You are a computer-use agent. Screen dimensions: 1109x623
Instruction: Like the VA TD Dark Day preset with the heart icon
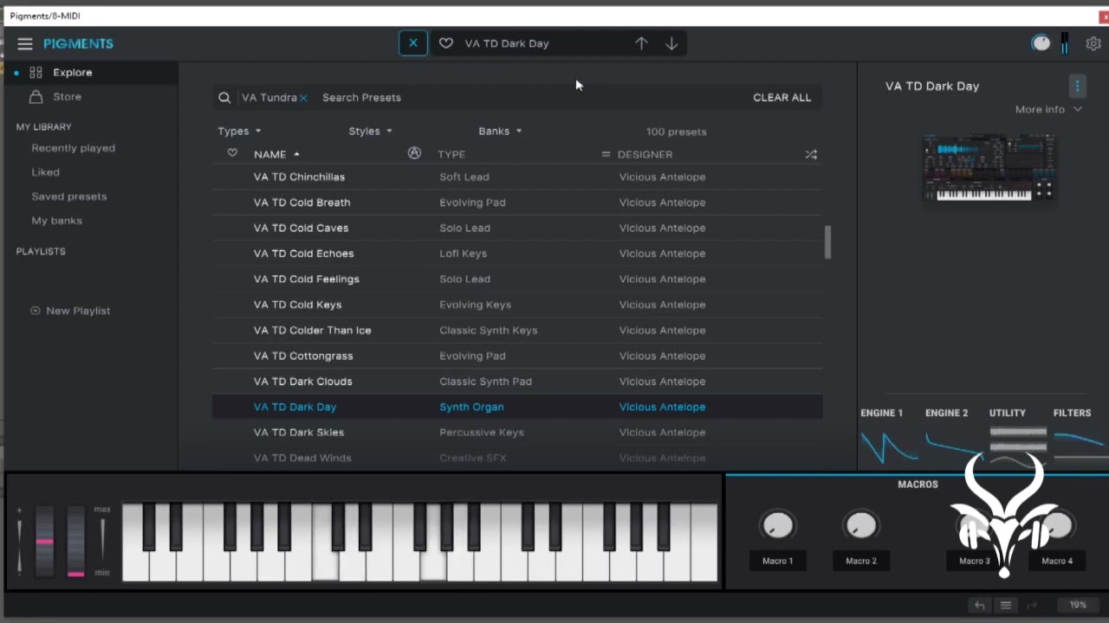[446, 43]
